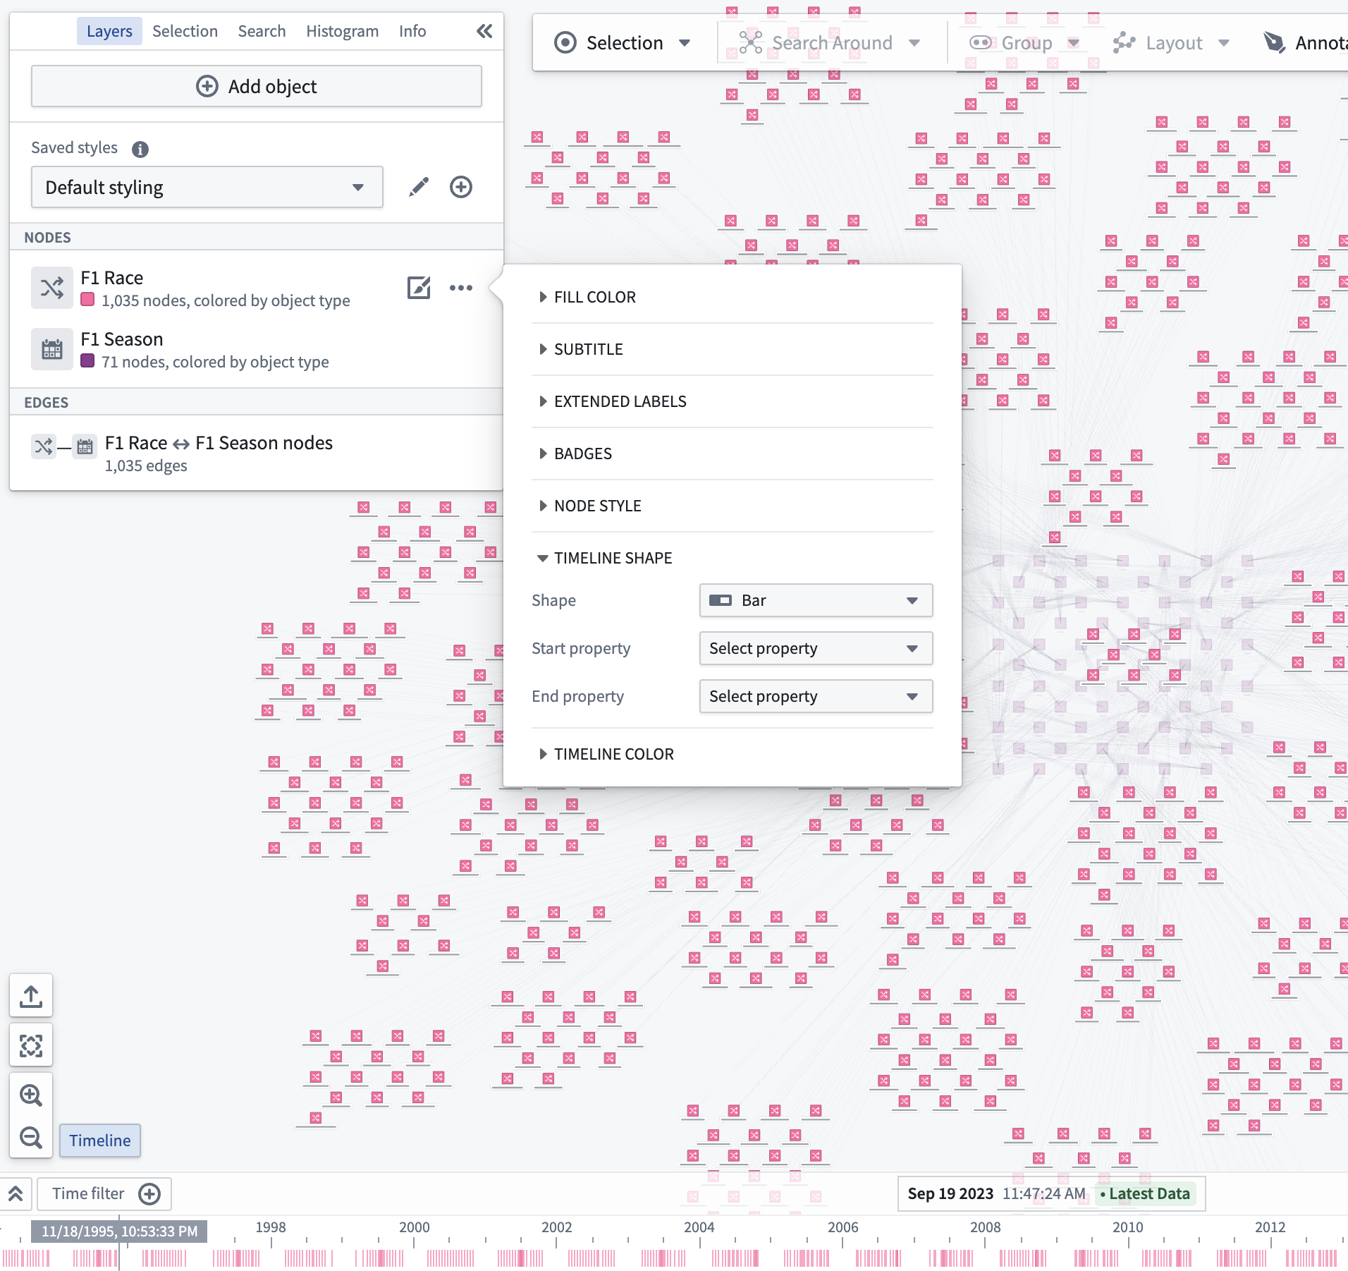Screen dimensions: 1348x1271
Task: Expand timeline panel double-chevron up icon
Action: [x=16, y=1193]
